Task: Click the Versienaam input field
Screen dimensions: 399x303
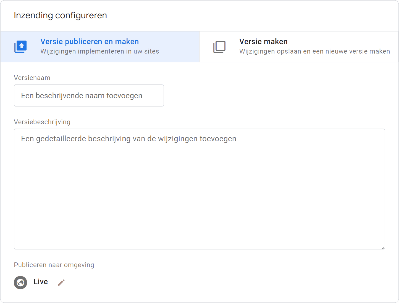Action: click(89, 95)
